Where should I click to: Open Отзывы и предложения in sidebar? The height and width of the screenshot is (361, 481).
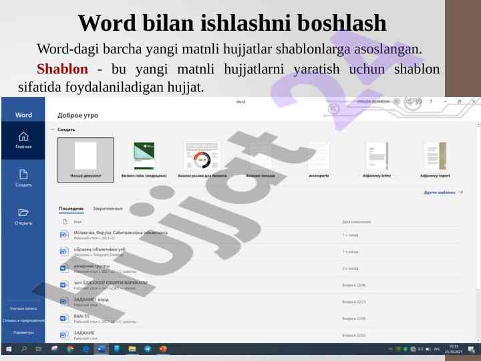click(x=23, y=320)
